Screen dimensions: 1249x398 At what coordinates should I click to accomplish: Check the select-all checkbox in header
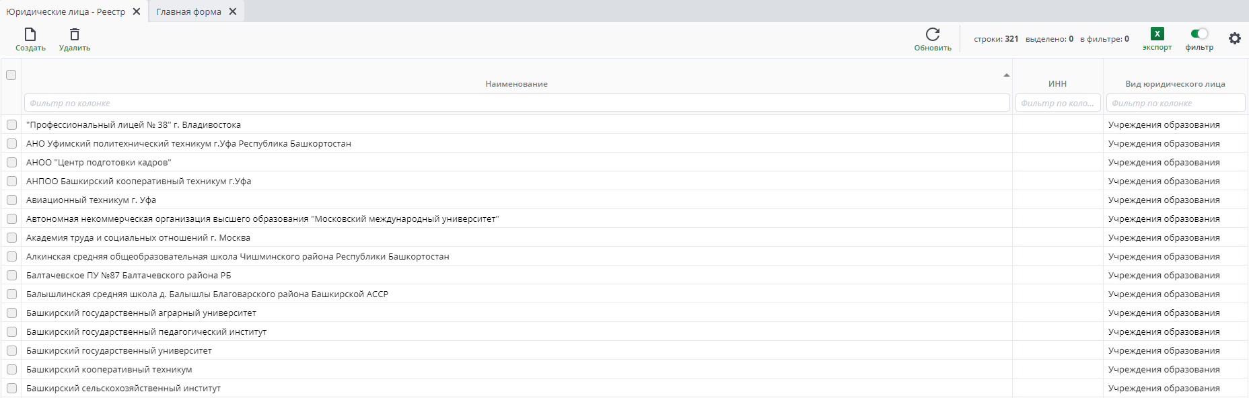pyautogui.click(x=11, y=75)
